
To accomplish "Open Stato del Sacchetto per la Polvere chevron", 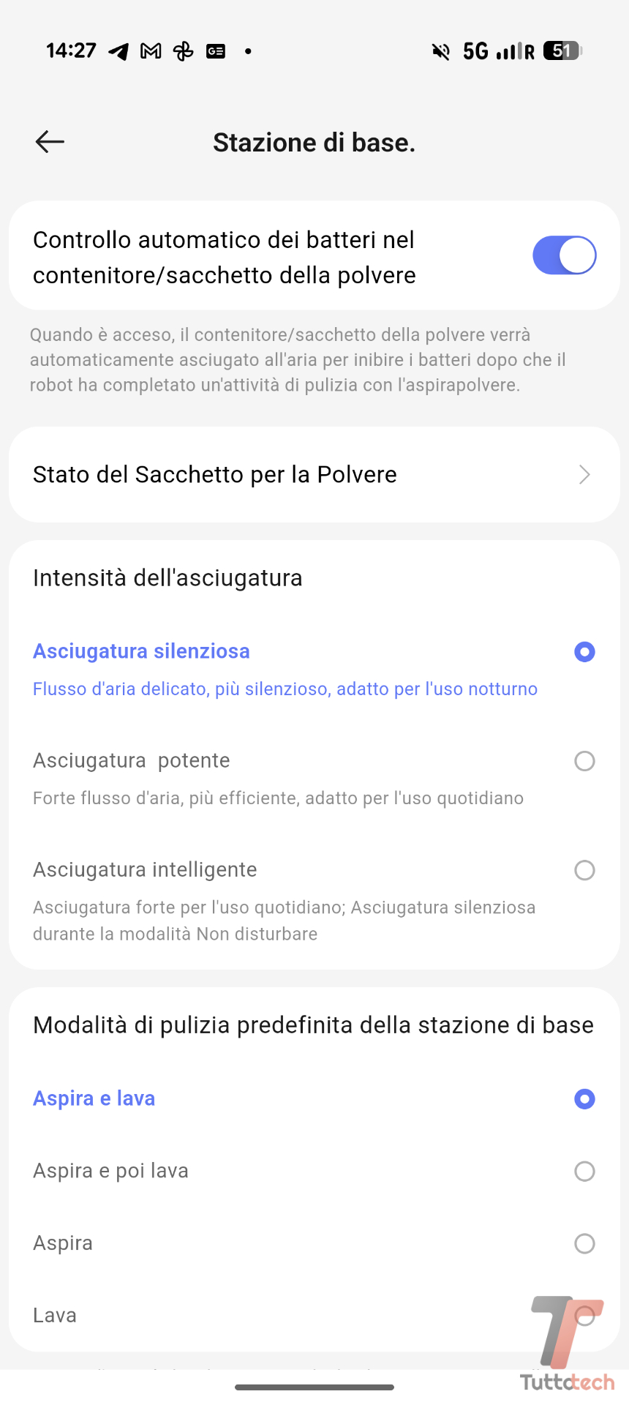I will point(584,475).
